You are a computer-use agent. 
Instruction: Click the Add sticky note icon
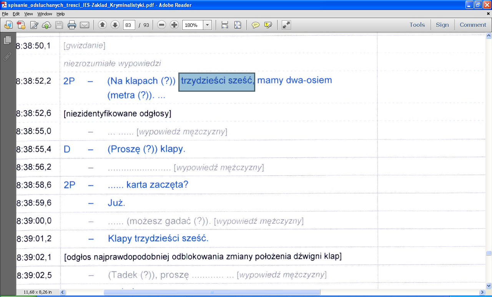[255, 25]
